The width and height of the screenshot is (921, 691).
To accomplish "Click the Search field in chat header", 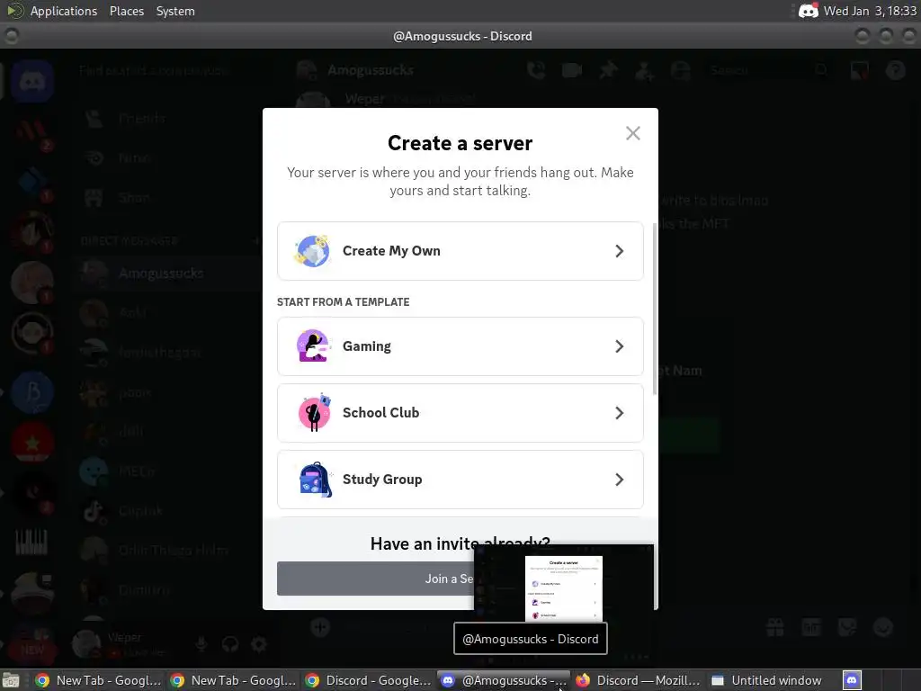I will click(770, 70).
